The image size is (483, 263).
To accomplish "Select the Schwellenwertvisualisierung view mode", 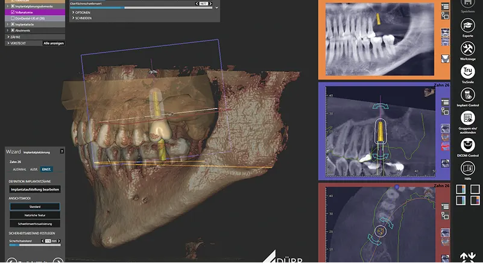I will pos(35,224).
